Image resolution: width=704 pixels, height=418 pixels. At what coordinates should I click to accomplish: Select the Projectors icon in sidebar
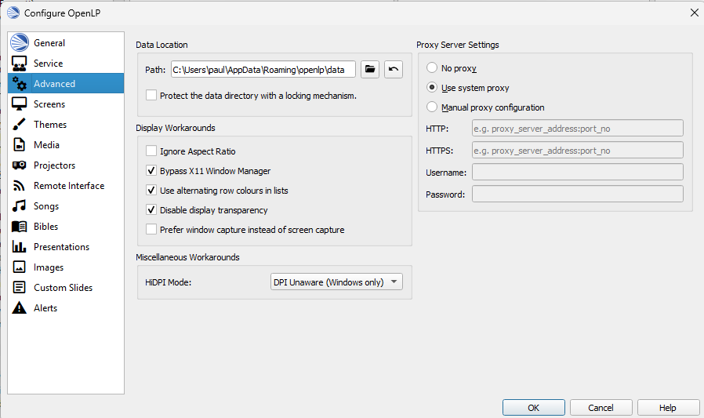(x=20, y=165)
